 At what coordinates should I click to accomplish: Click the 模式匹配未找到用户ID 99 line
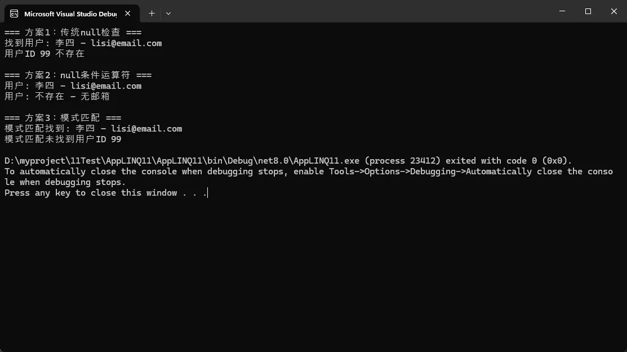pyautogui.click(x=63, y=139)
